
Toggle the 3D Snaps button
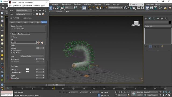[89, 8]
